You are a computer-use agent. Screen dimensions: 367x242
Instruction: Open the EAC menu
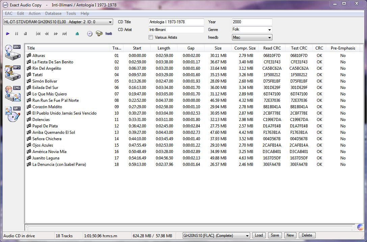pos(9,13)
